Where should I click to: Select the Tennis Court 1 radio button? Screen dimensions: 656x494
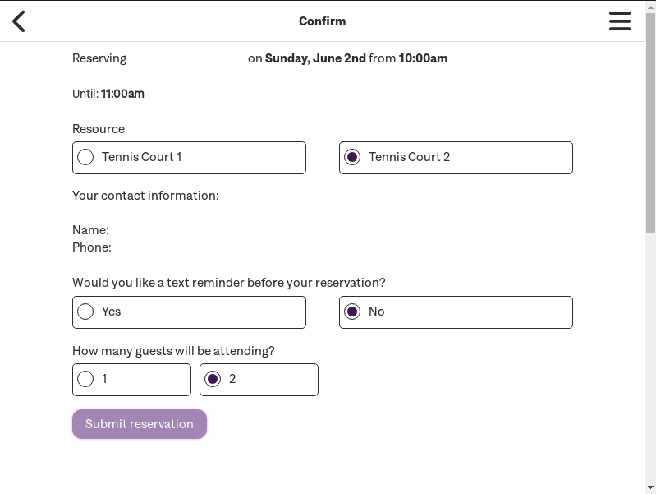tap(85, 157)
